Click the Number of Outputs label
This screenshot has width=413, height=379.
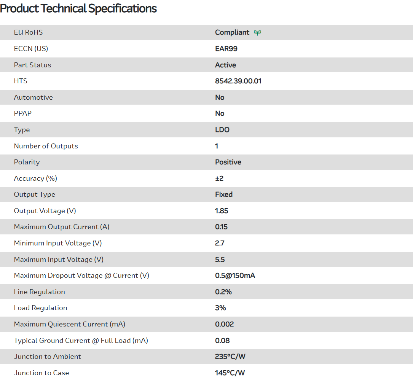click(46, 146)
